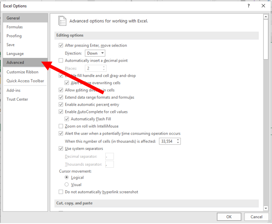The height and width of the screenshot is (224, 272).
Task: Select Visual cursor movement
Action: point(67,184)
